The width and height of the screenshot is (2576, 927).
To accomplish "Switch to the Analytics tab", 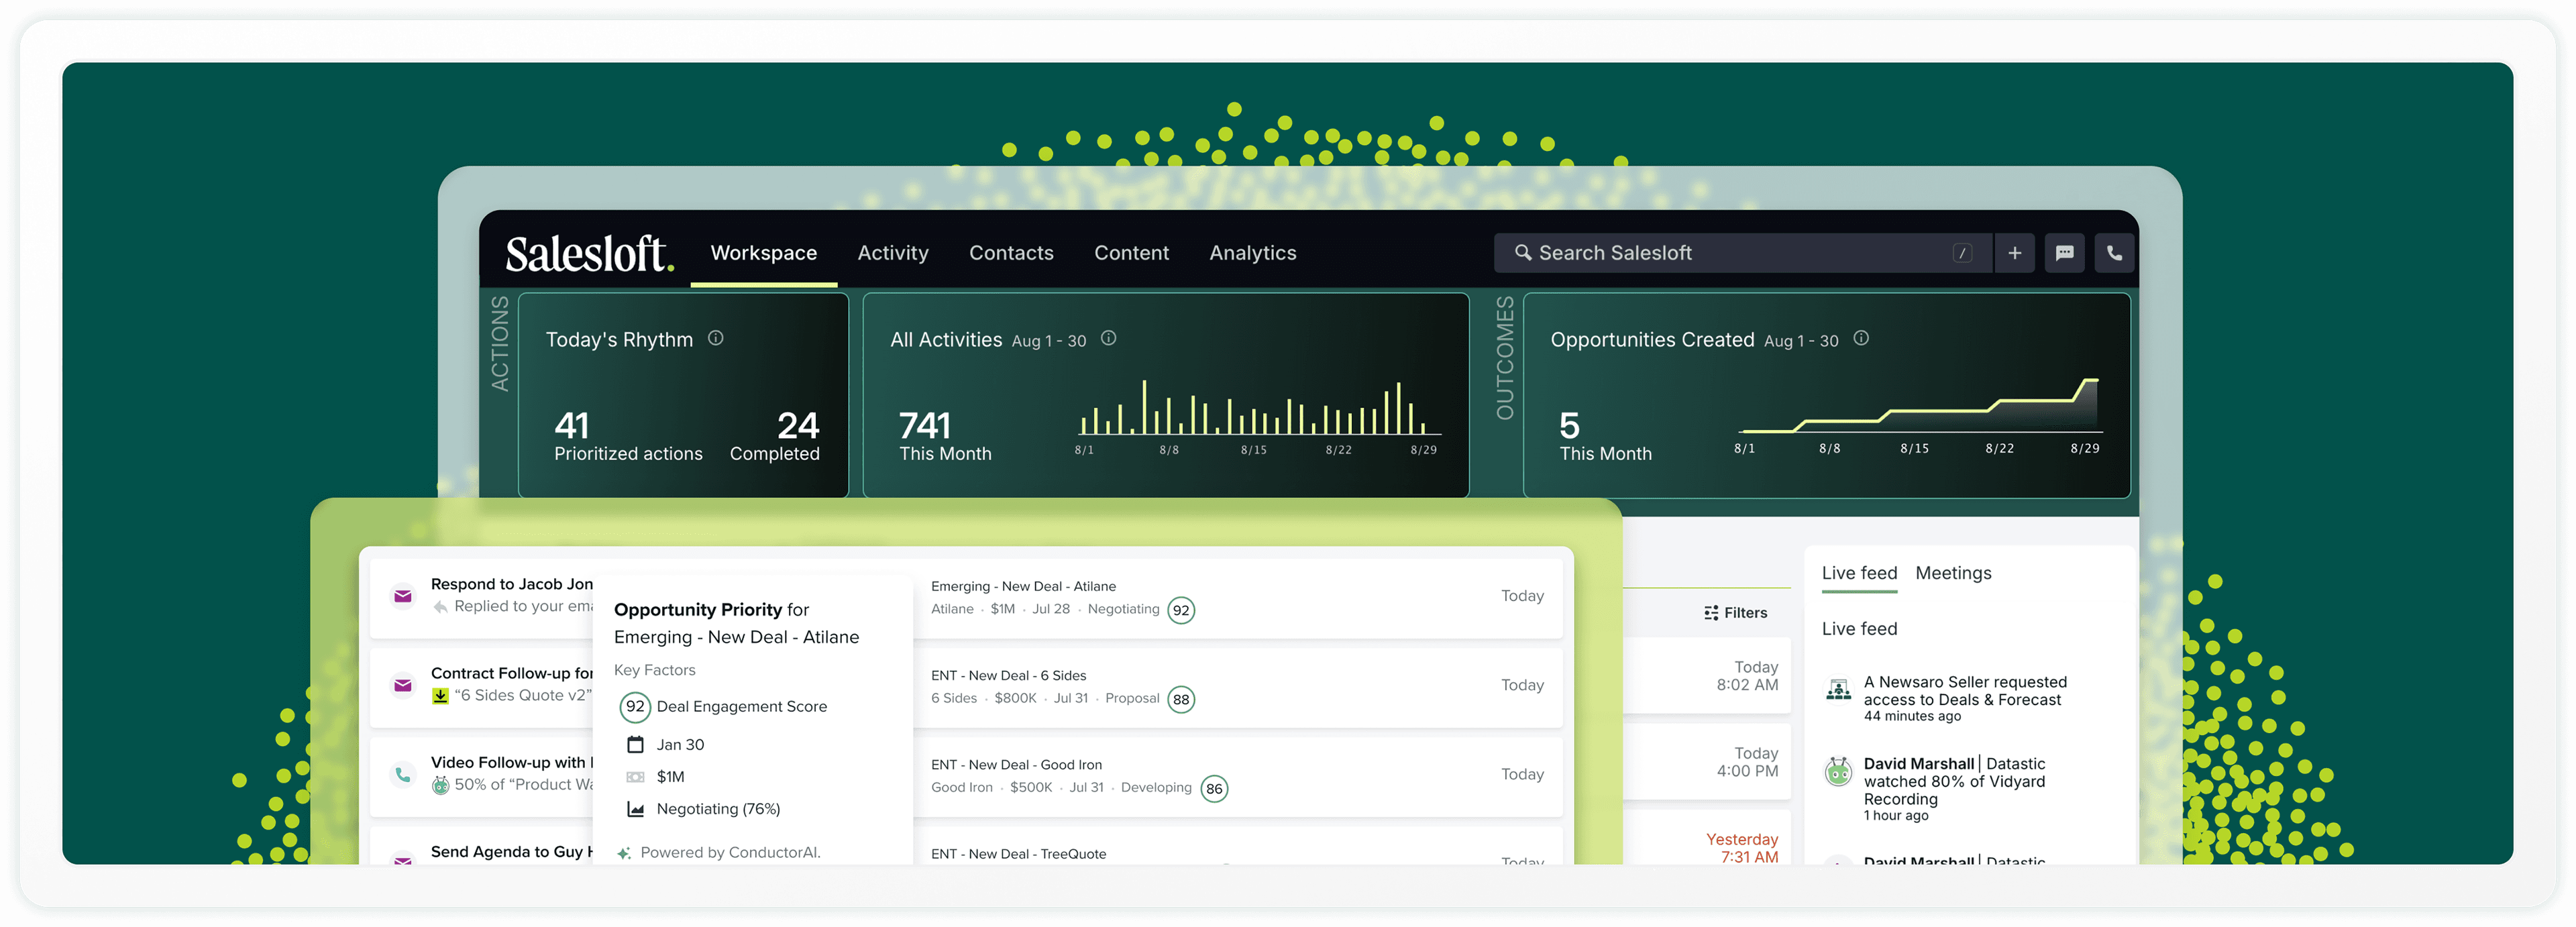I will coord(1252,253).
